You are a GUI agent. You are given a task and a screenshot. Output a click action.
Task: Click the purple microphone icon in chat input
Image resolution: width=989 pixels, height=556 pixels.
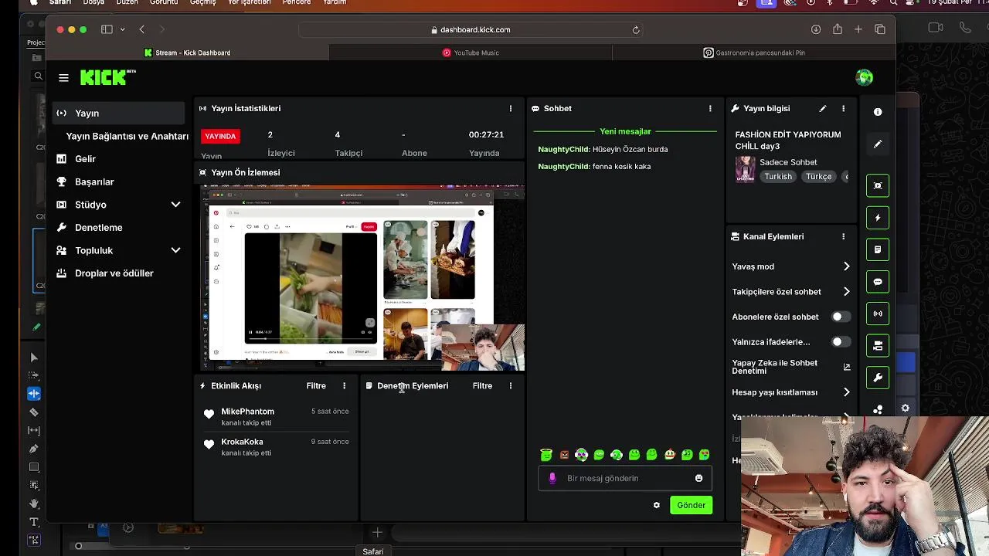pyautogui.click(x=552, y=478)
